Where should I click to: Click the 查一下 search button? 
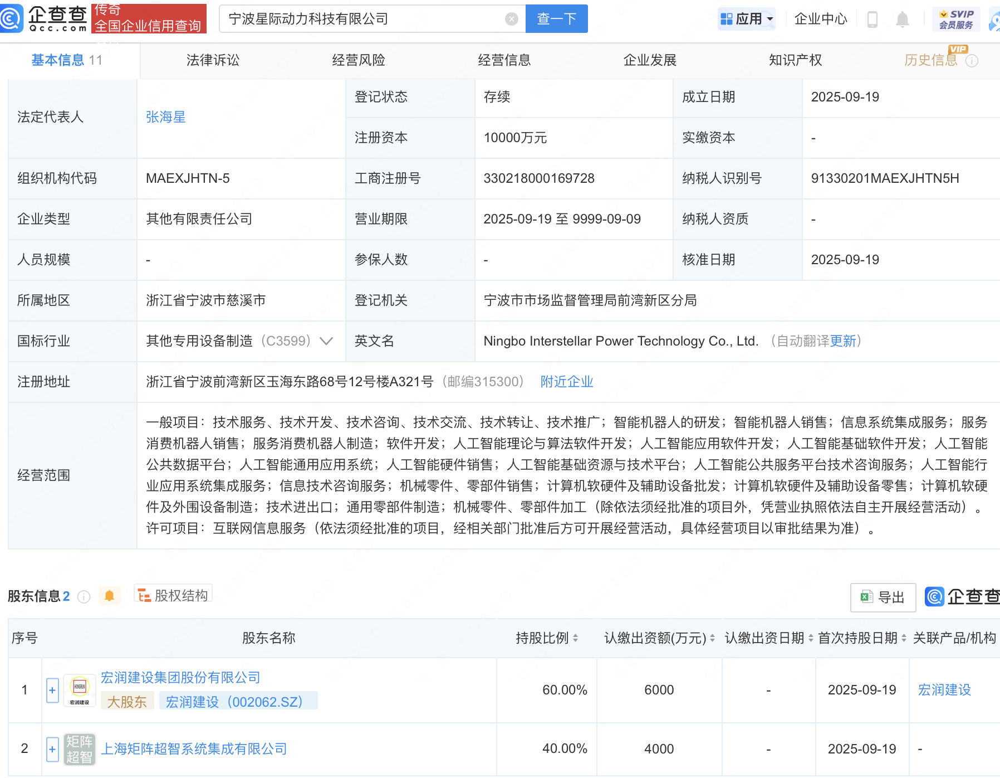[556, 19]
